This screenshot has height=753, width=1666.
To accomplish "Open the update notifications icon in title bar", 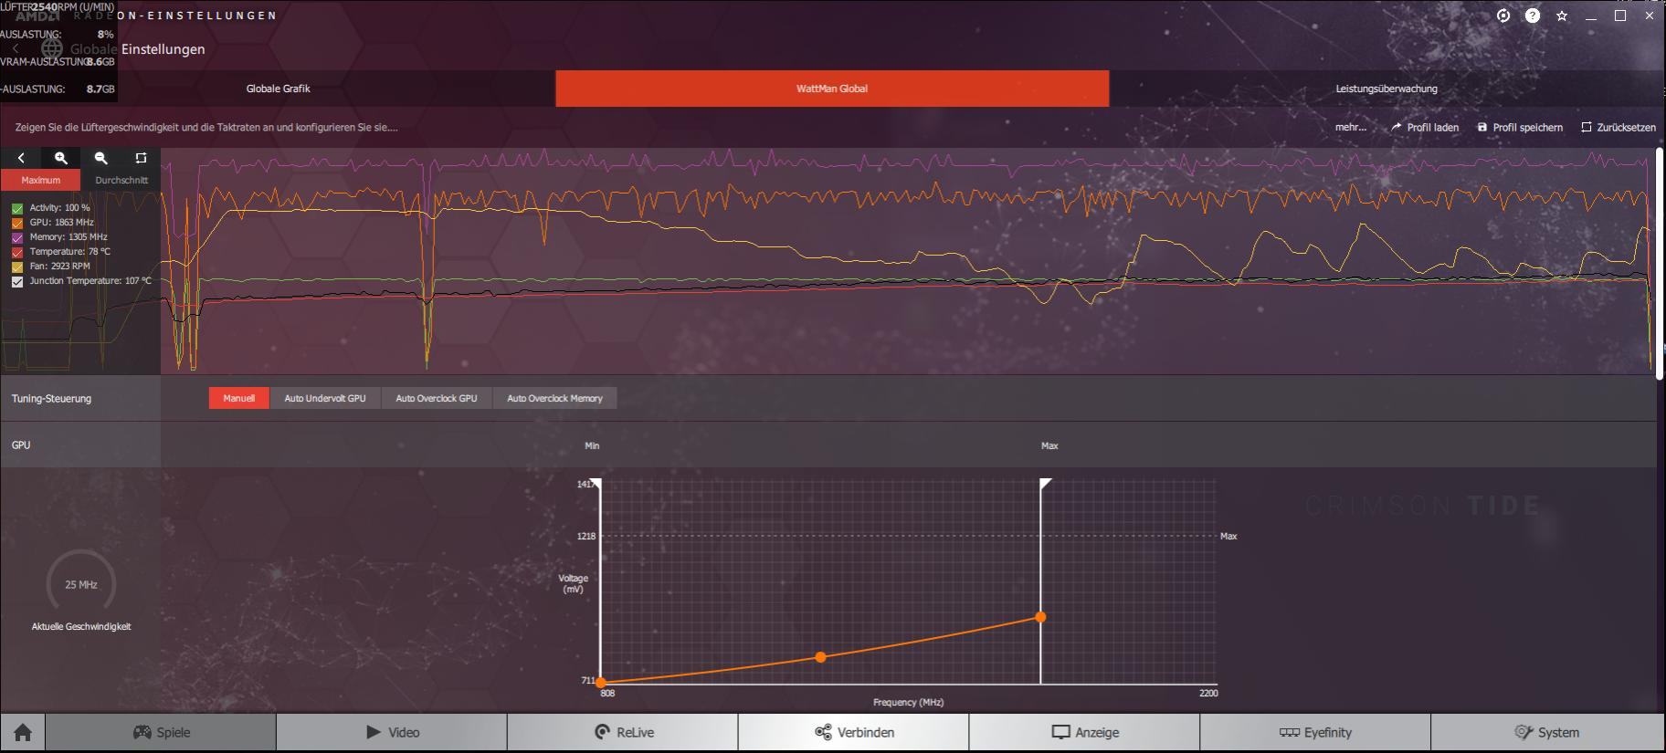I will pos(1503,16).
